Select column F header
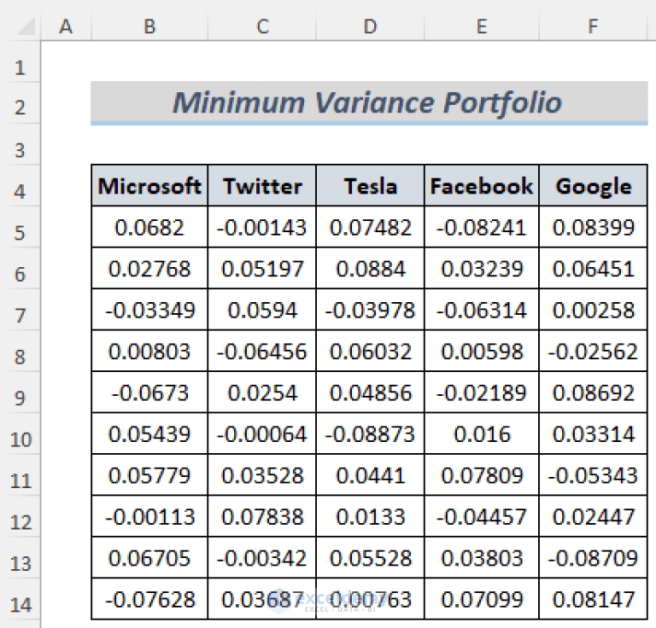The height and width of the screenshot is (628, 656). point(594,26)
